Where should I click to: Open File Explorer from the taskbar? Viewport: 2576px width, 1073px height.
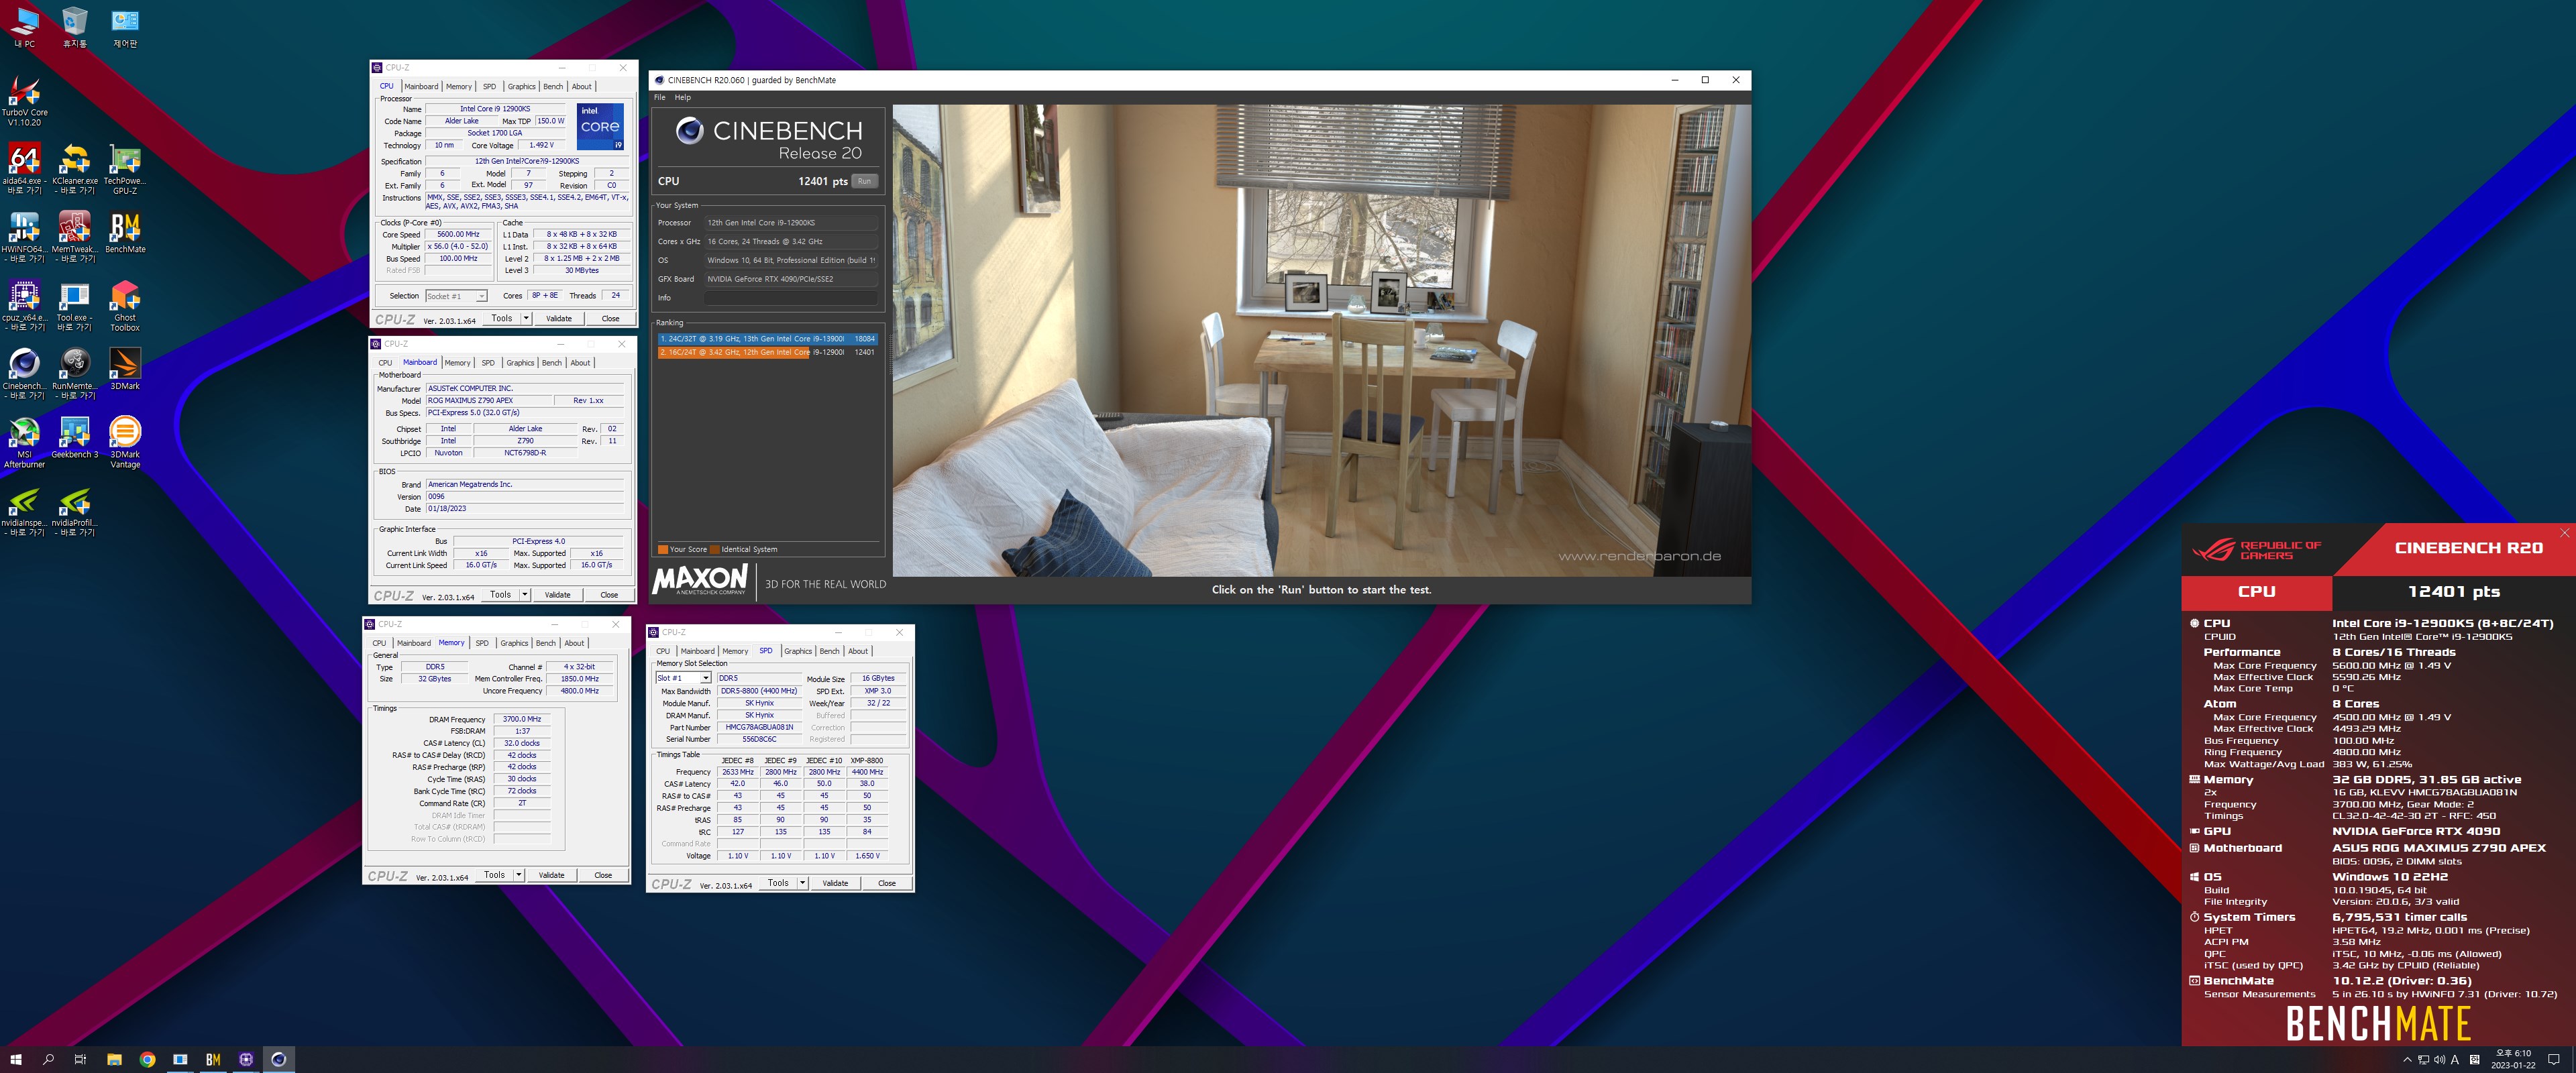pos(114,1059)
